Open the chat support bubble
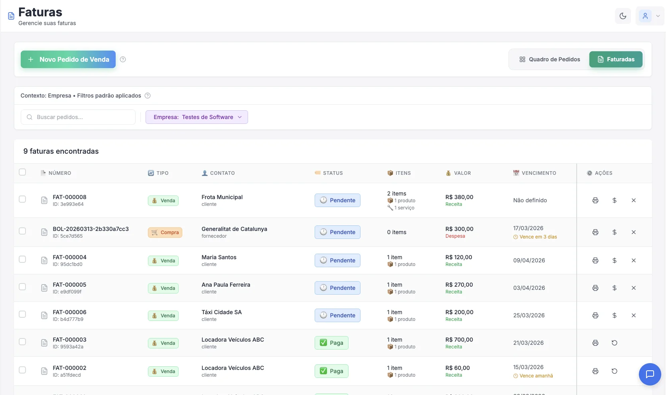 coord(650,374)
